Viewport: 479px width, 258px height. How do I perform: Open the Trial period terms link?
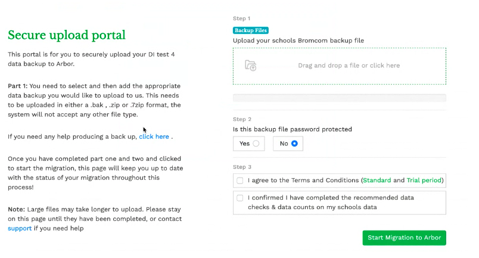coord(424,181)
